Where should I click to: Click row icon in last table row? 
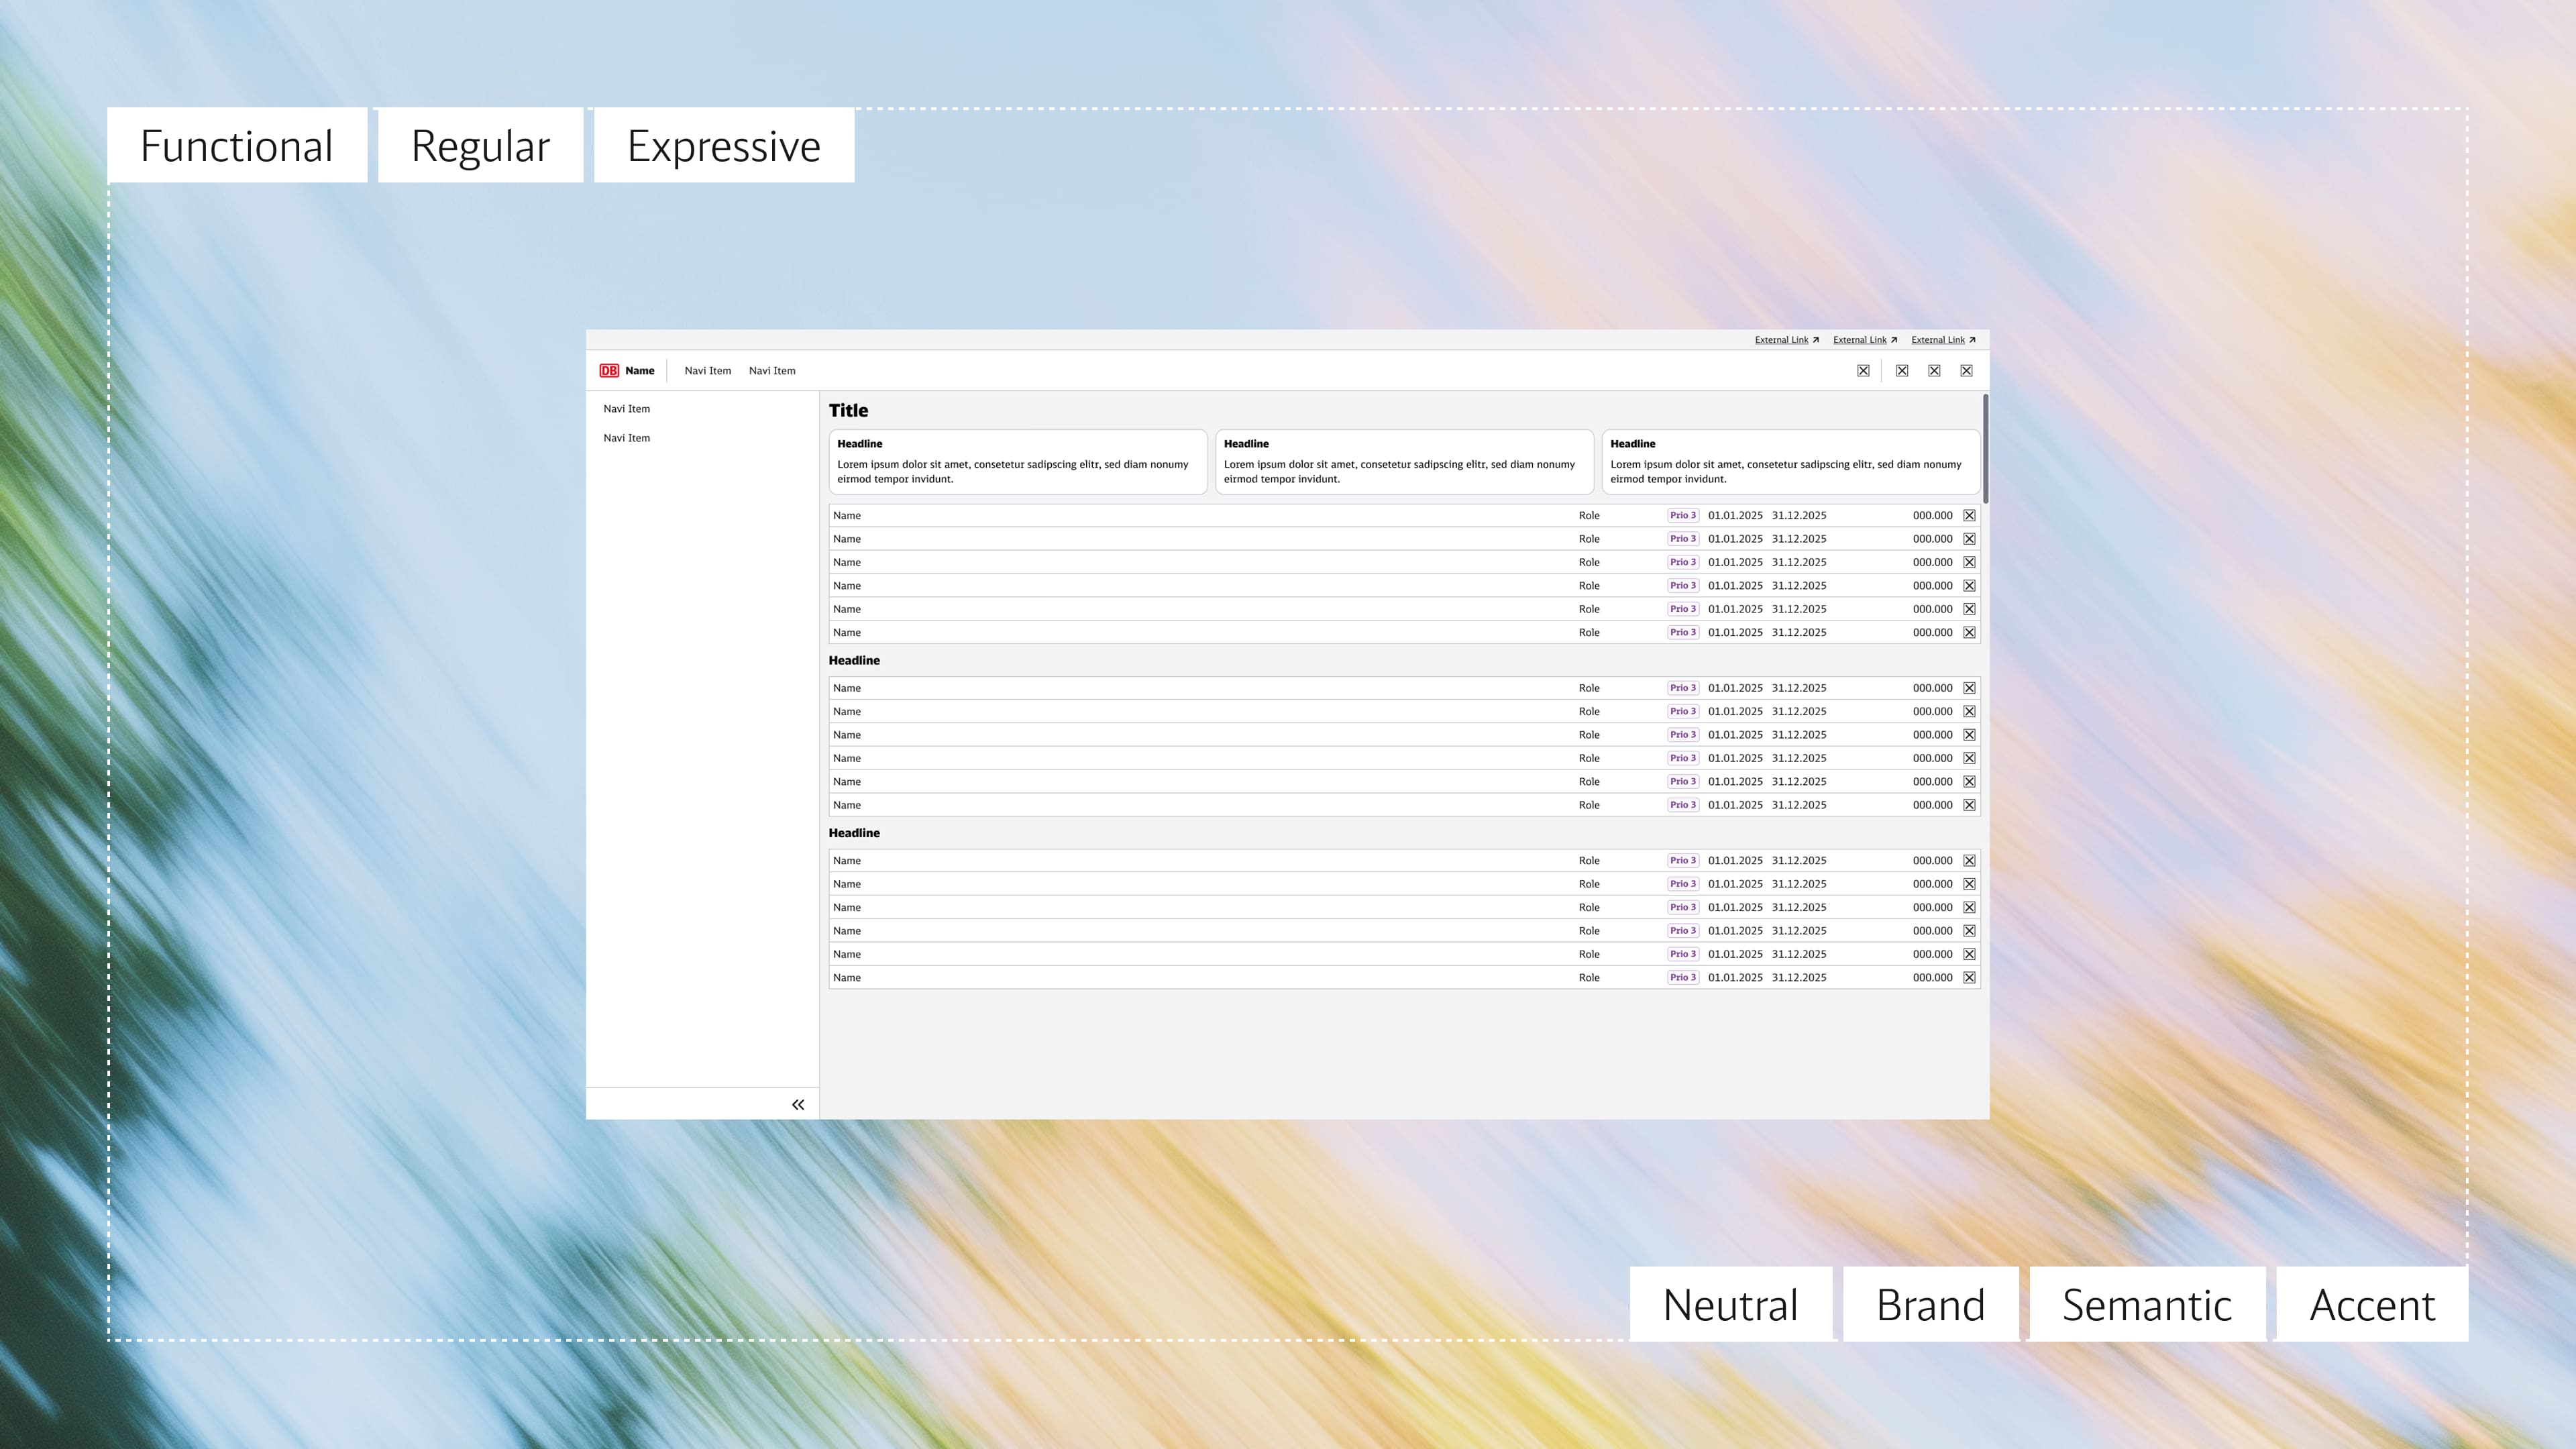[x=1969, y=978]
